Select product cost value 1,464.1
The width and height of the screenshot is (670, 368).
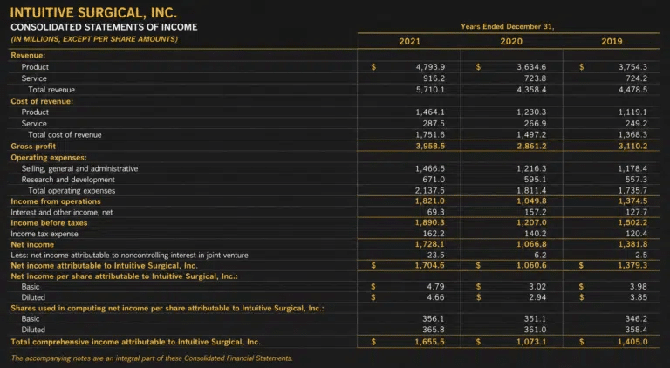(x=430, y=112)
